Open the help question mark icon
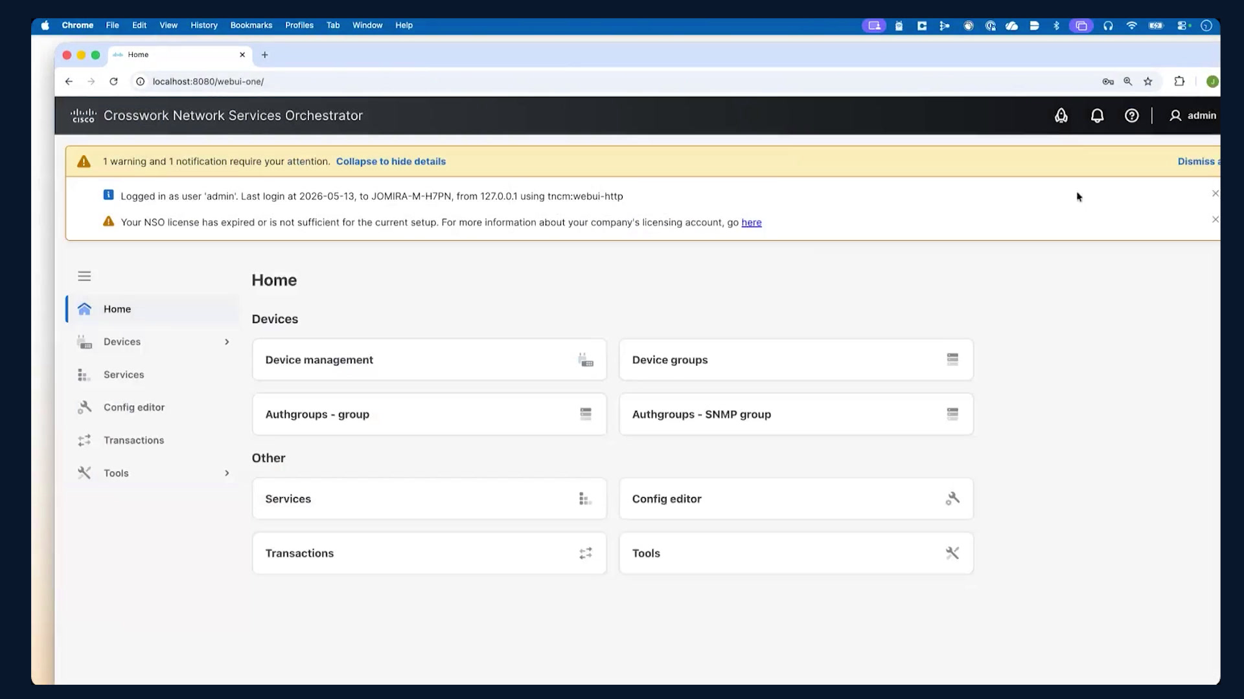 (1131, 115)
